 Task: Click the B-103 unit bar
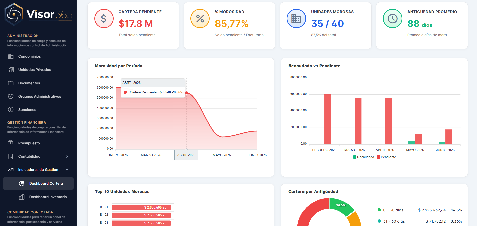pyautogui.click(x=141, y=223)
